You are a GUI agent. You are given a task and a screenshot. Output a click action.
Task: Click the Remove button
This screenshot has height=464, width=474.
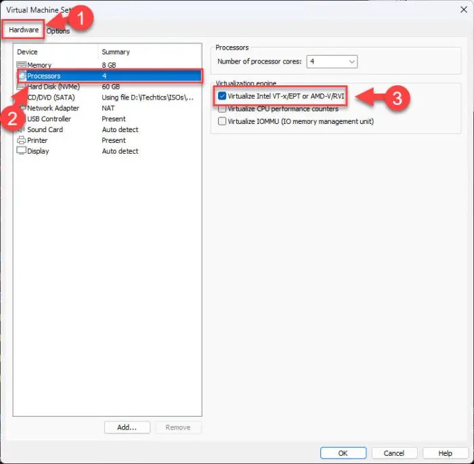click(x=178, y=427)
